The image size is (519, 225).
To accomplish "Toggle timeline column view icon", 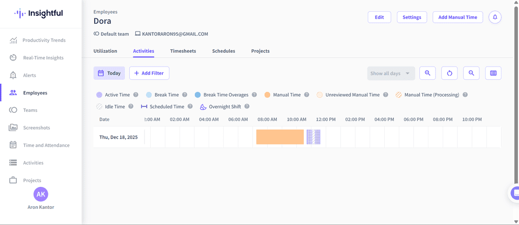I will point(493,73).
